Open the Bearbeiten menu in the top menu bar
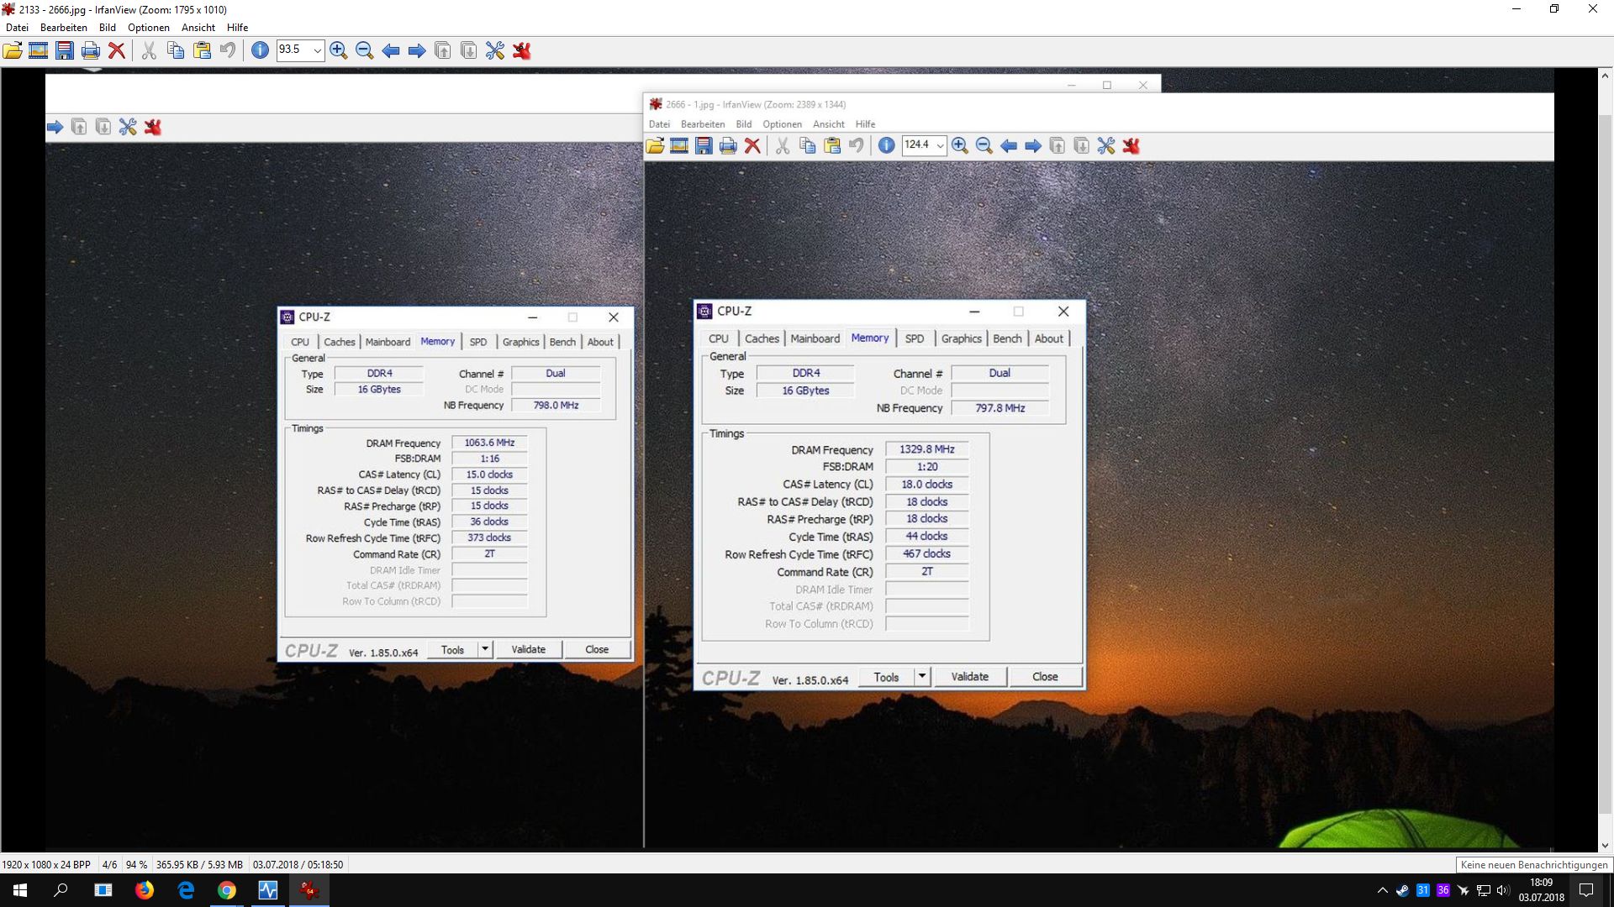 pyautogui.click(x=63, y=27)
